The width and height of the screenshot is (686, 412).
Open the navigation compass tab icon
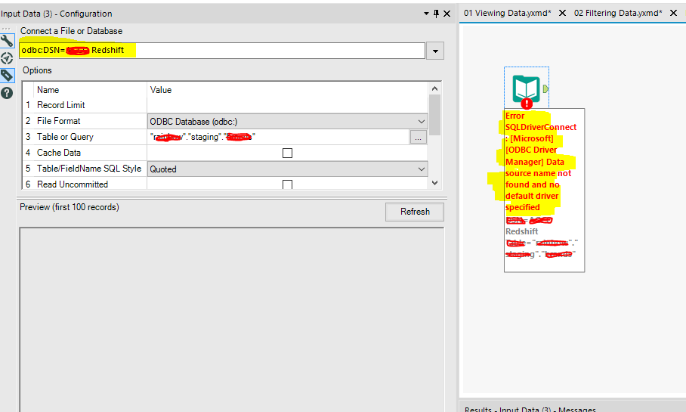(x=7, y=58)
